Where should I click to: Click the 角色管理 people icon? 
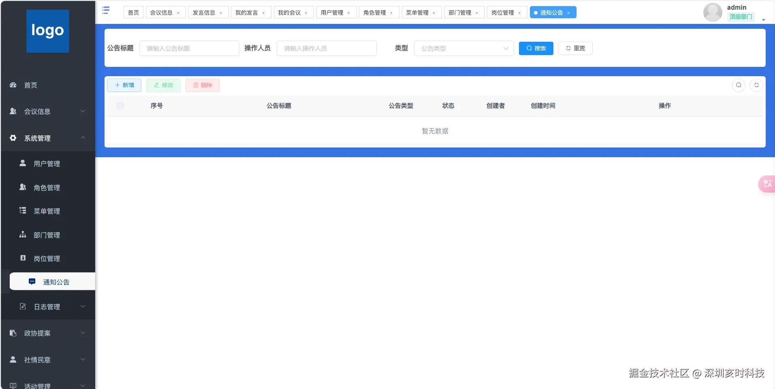pyautogui.click(x=23, y=187)
